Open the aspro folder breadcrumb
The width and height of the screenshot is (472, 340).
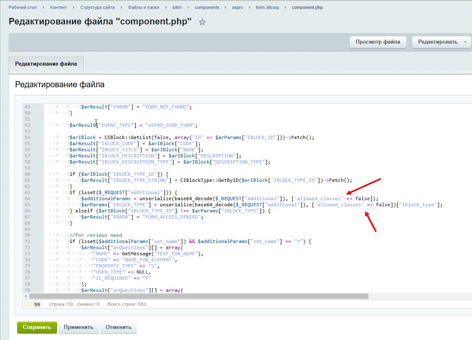click(237, 7)
